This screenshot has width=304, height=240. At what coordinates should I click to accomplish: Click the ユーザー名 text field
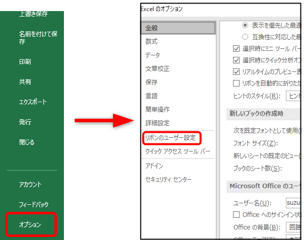click(293, 203)
